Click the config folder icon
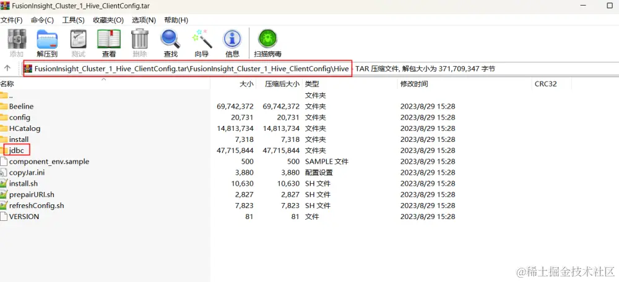This screenshot has width=619, height=282. [4, 117]
